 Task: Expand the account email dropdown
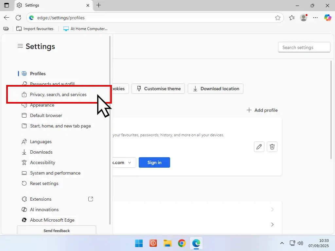click(x=130, y=162)
